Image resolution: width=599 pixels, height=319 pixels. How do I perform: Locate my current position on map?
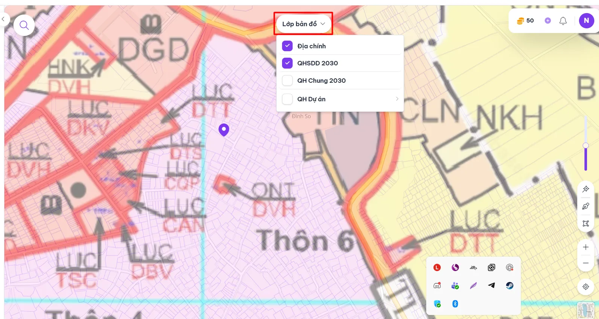[x=586, y=287]
